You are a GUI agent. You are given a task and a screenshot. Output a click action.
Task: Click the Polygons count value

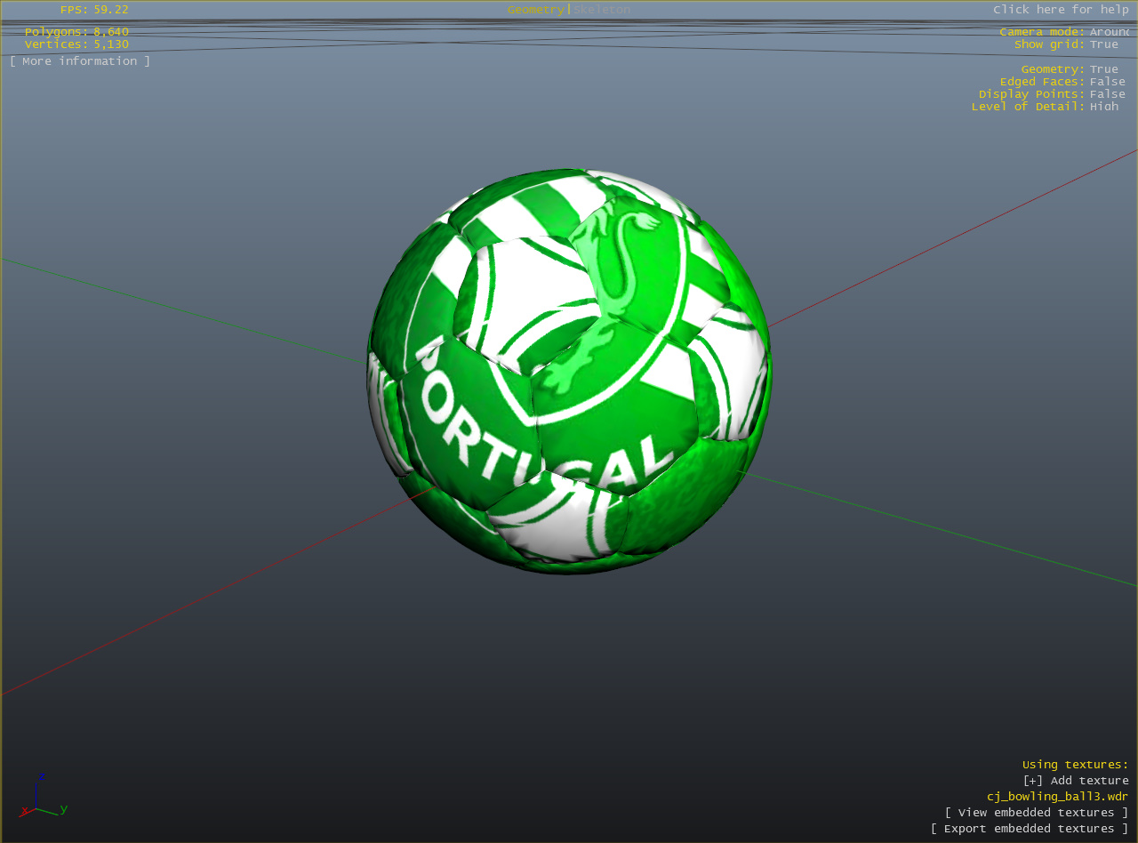tap(111, 32)
